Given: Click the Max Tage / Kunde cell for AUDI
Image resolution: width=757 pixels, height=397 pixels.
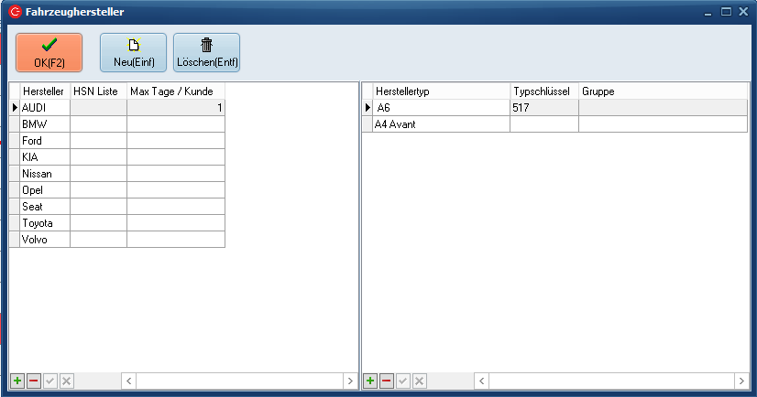Looking at the screenshot, I should pyautogui.click(x=175, y=108).
